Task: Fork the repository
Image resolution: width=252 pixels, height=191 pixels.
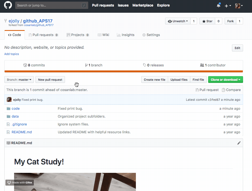Action: coord(230,21)
